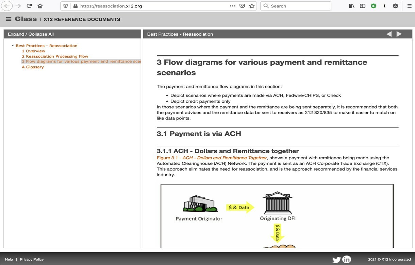Go to previous section with left arrow

click(x=389, y=34)
